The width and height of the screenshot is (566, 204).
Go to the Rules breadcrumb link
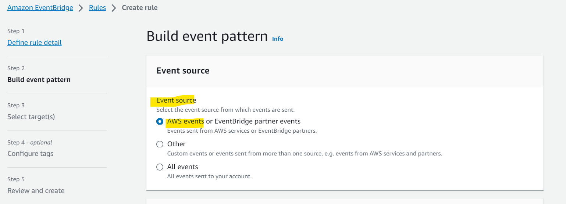(x=97, y=8)
